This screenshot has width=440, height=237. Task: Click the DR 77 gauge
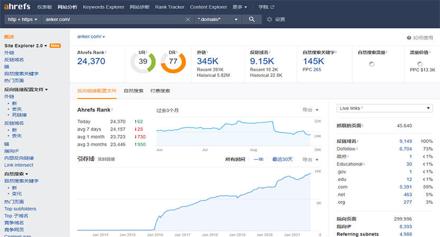click(173, 61)
